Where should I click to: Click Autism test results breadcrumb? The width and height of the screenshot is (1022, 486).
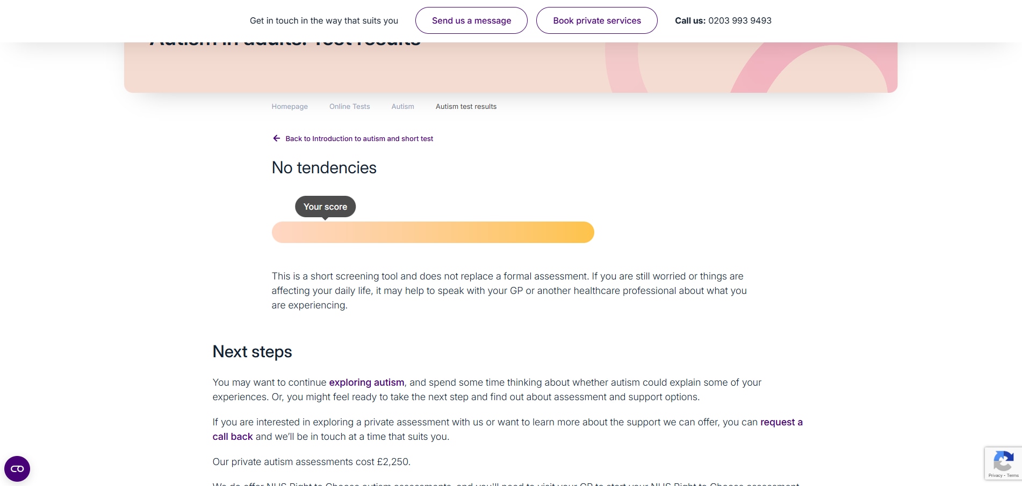(466, 107)
